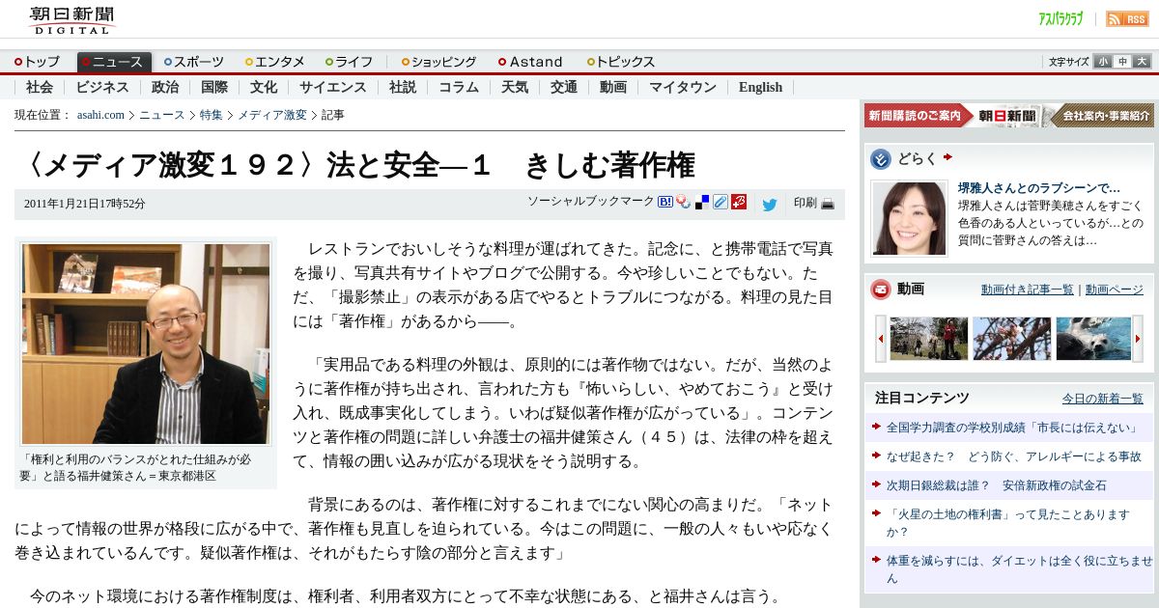Read 体重を減らすには article
Image resolution: width=1159 pixels, height=608 pixels.
1019,569
